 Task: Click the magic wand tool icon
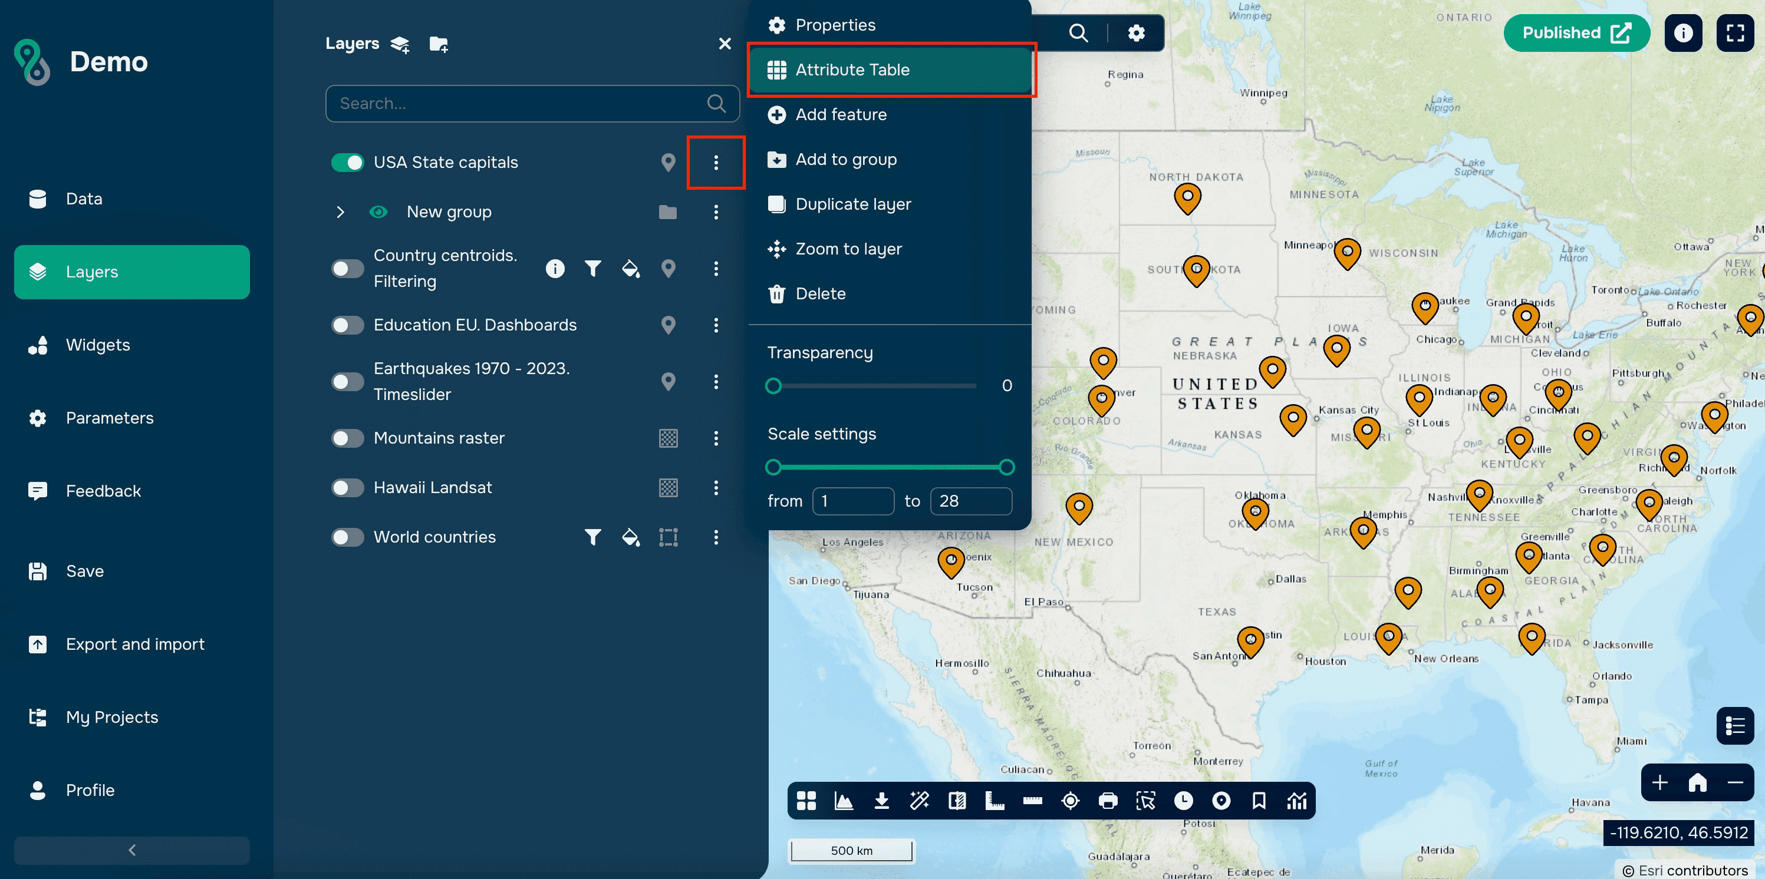[919, 800]
